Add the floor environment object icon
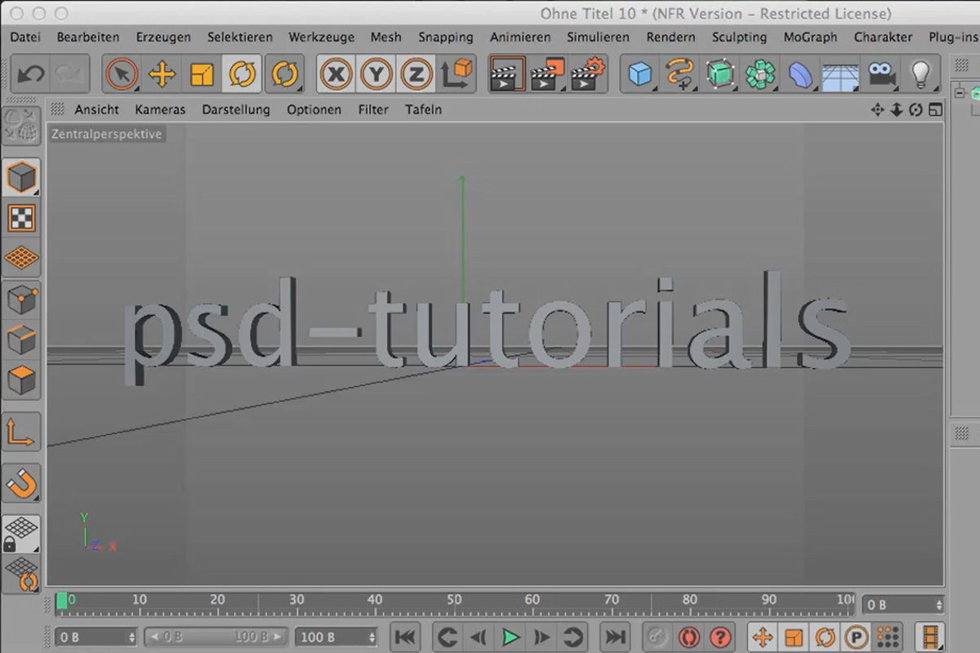980x653 pixels. click(839, 74)
